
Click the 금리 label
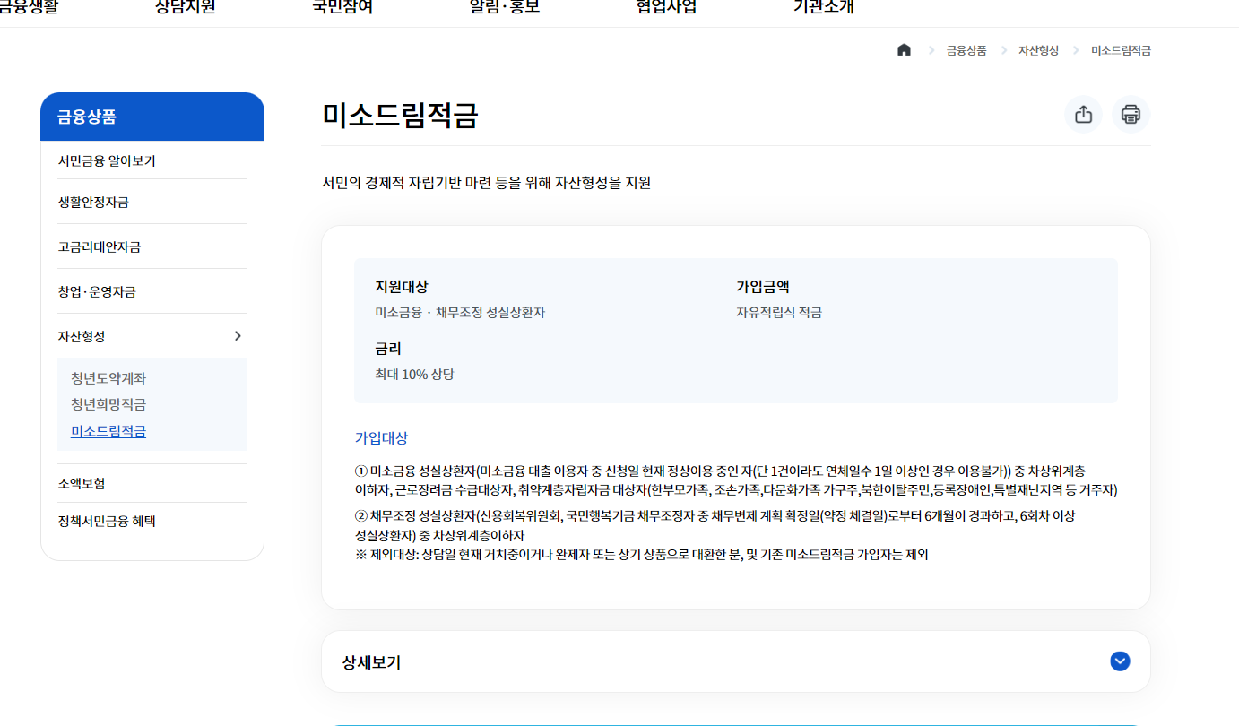click(x=388, y=349)
